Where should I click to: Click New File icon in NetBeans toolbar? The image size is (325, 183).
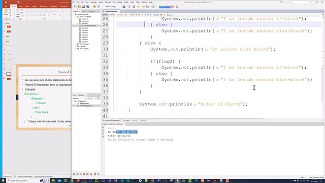coord(75,7)
